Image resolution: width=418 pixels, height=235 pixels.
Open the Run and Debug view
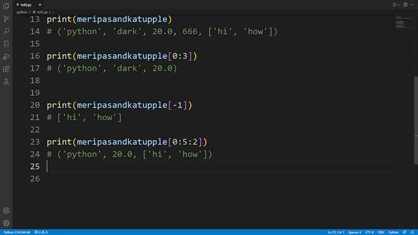6,57
